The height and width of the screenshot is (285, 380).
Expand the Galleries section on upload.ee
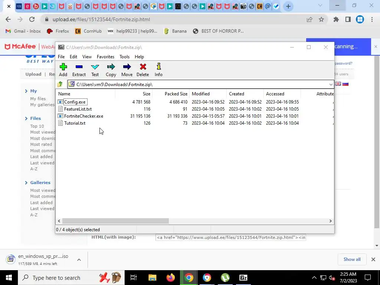click(37, 183)
